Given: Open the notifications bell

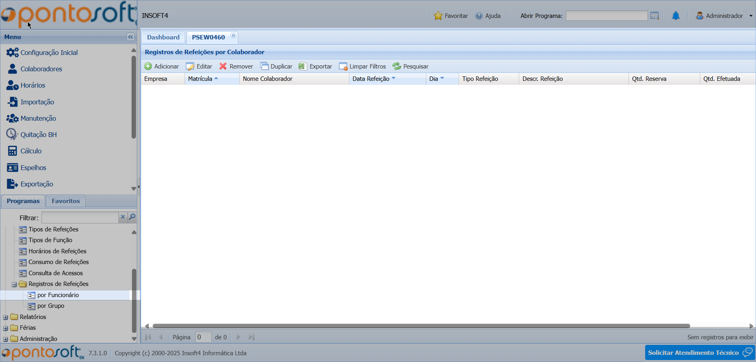Looking at the screenshot, I should coord(675,16).
